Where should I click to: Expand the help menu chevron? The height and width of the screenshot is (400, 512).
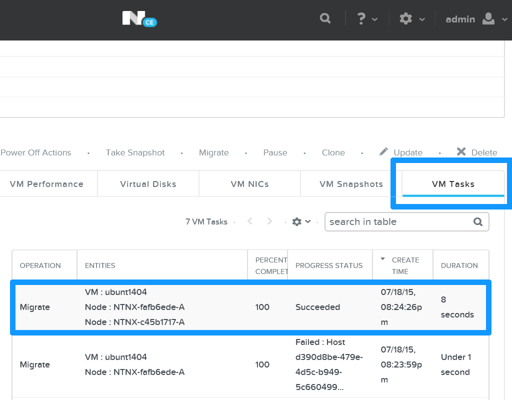374,18
